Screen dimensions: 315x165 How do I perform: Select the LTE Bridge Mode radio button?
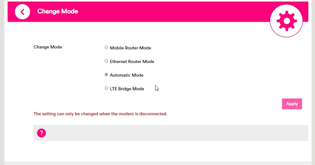coord(106,88)
